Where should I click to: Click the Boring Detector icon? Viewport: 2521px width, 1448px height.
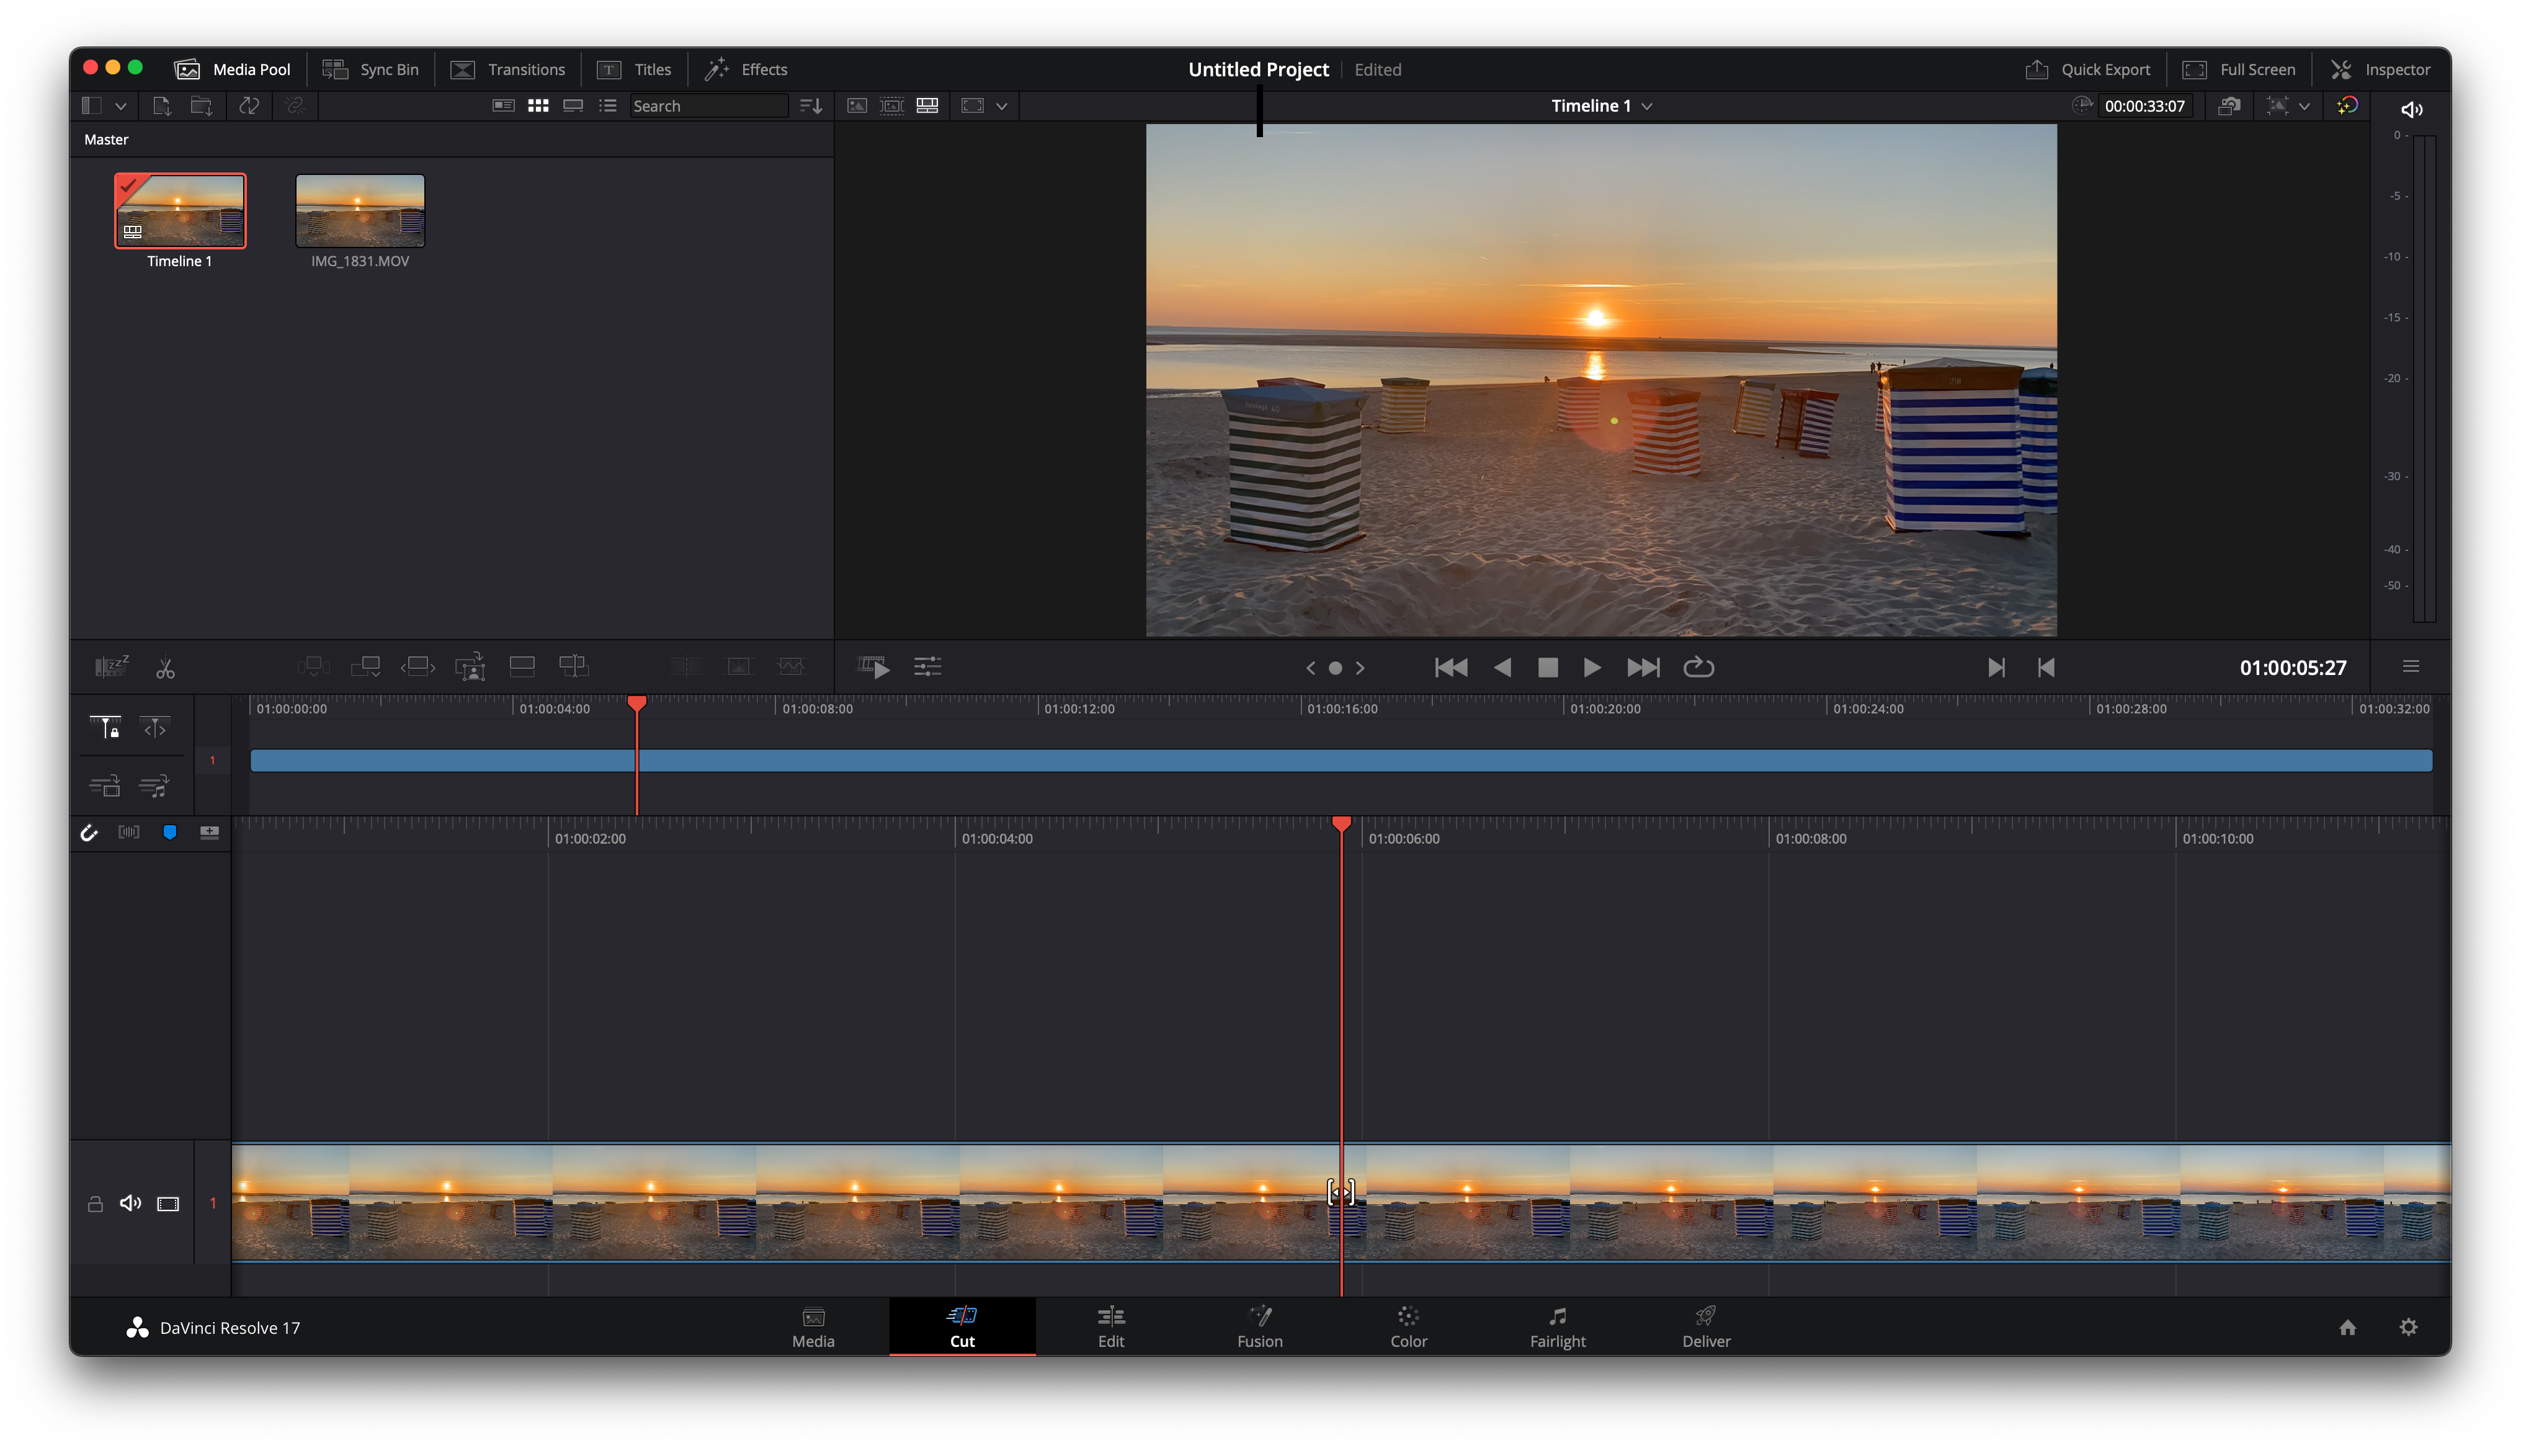click(x=111, y=666)
